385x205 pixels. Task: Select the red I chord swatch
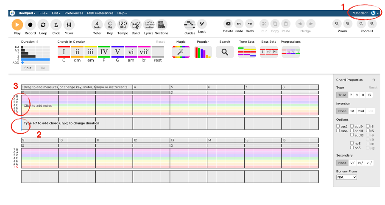coord(64,52)
